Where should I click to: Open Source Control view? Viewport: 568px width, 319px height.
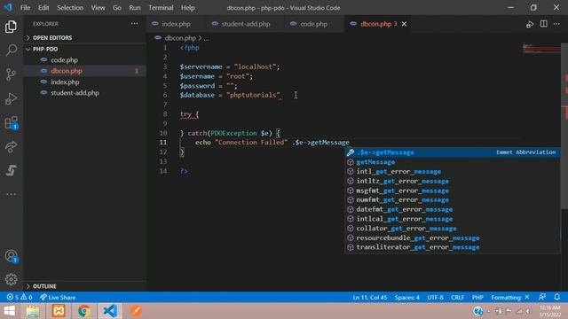(11, 74)
